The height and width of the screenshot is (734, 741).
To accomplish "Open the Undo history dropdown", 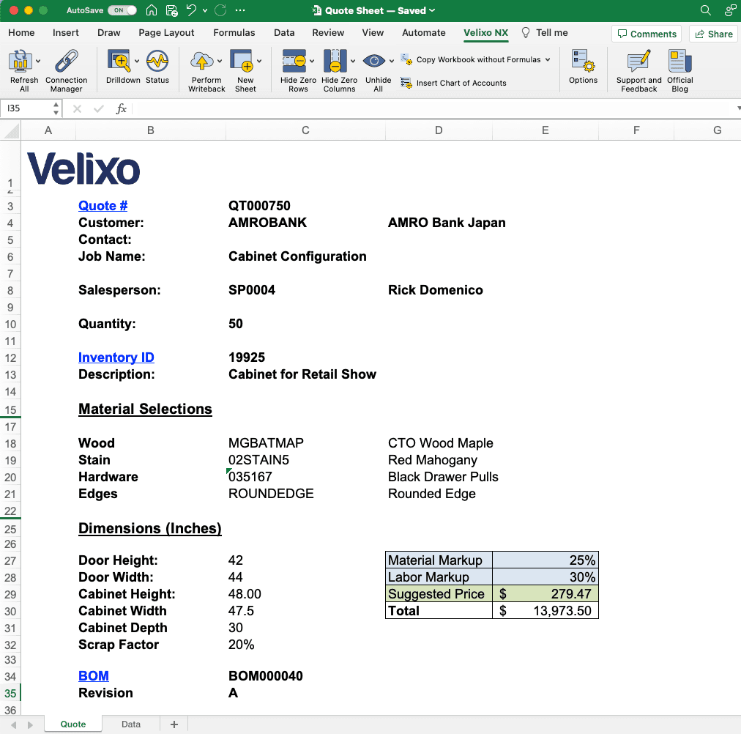I will pos(204,10).
